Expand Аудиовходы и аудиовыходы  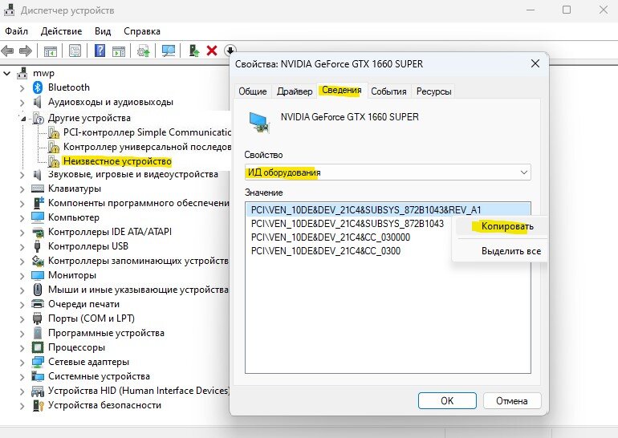pyautogui.click(x=22, y=103)
